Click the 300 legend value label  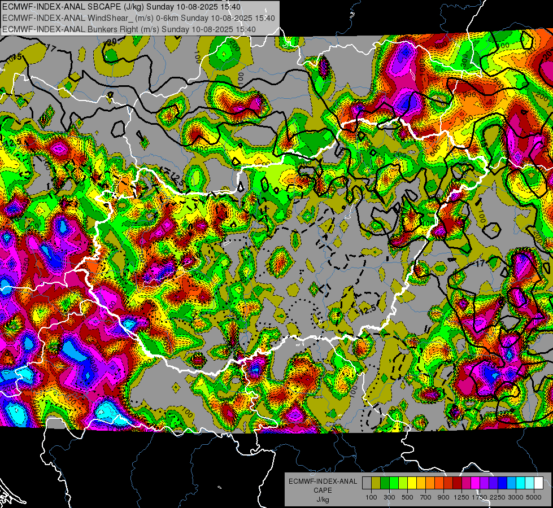(x=389, y=497)
